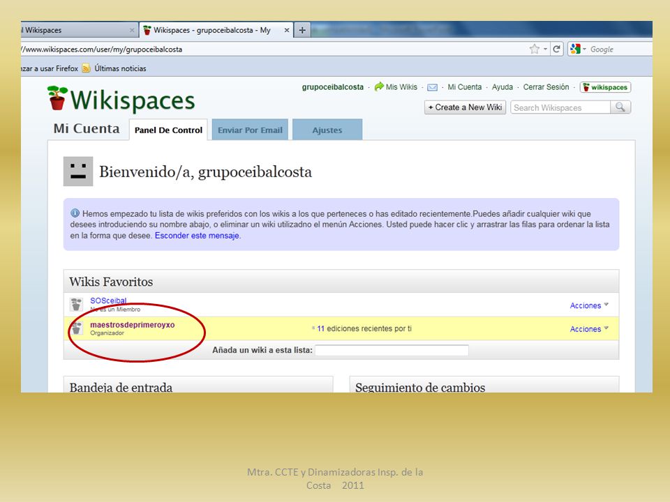The height and width of the screenshot is (502, 670).
Task: Bookmark page with the star icon
Action: [x=534, y=49]
